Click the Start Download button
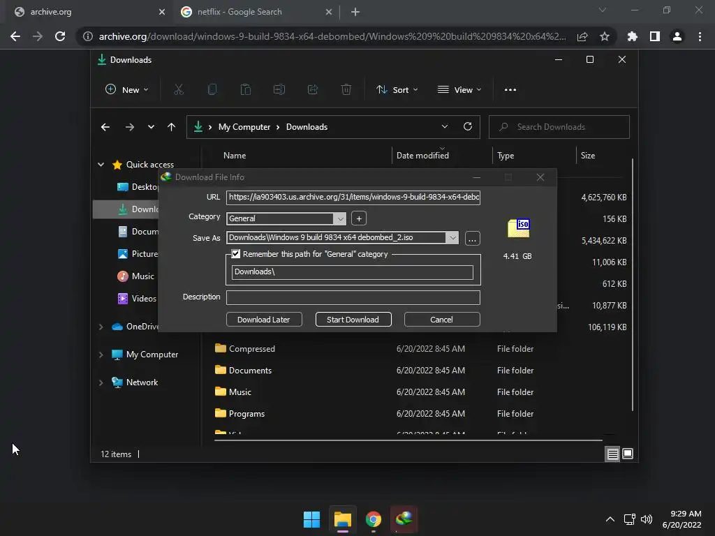Viewport: 715px width, 536px height. coord(353,320)
